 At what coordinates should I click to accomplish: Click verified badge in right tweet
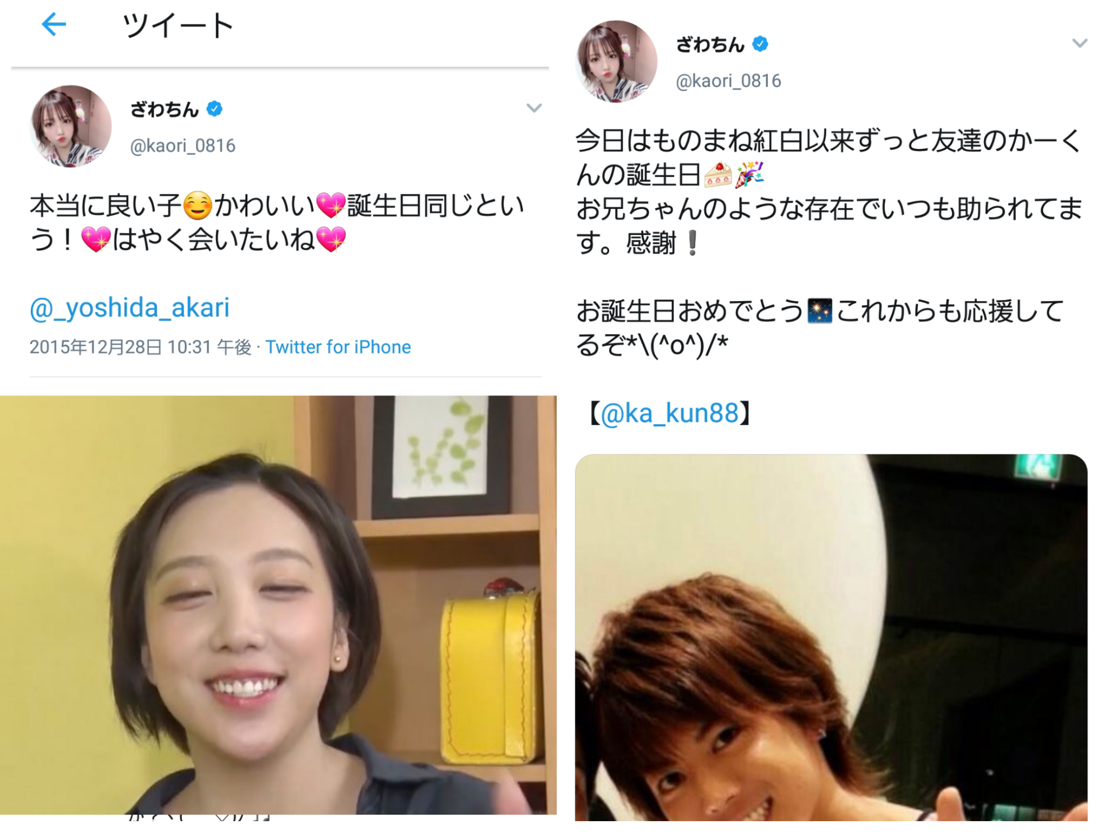[760, 44]
